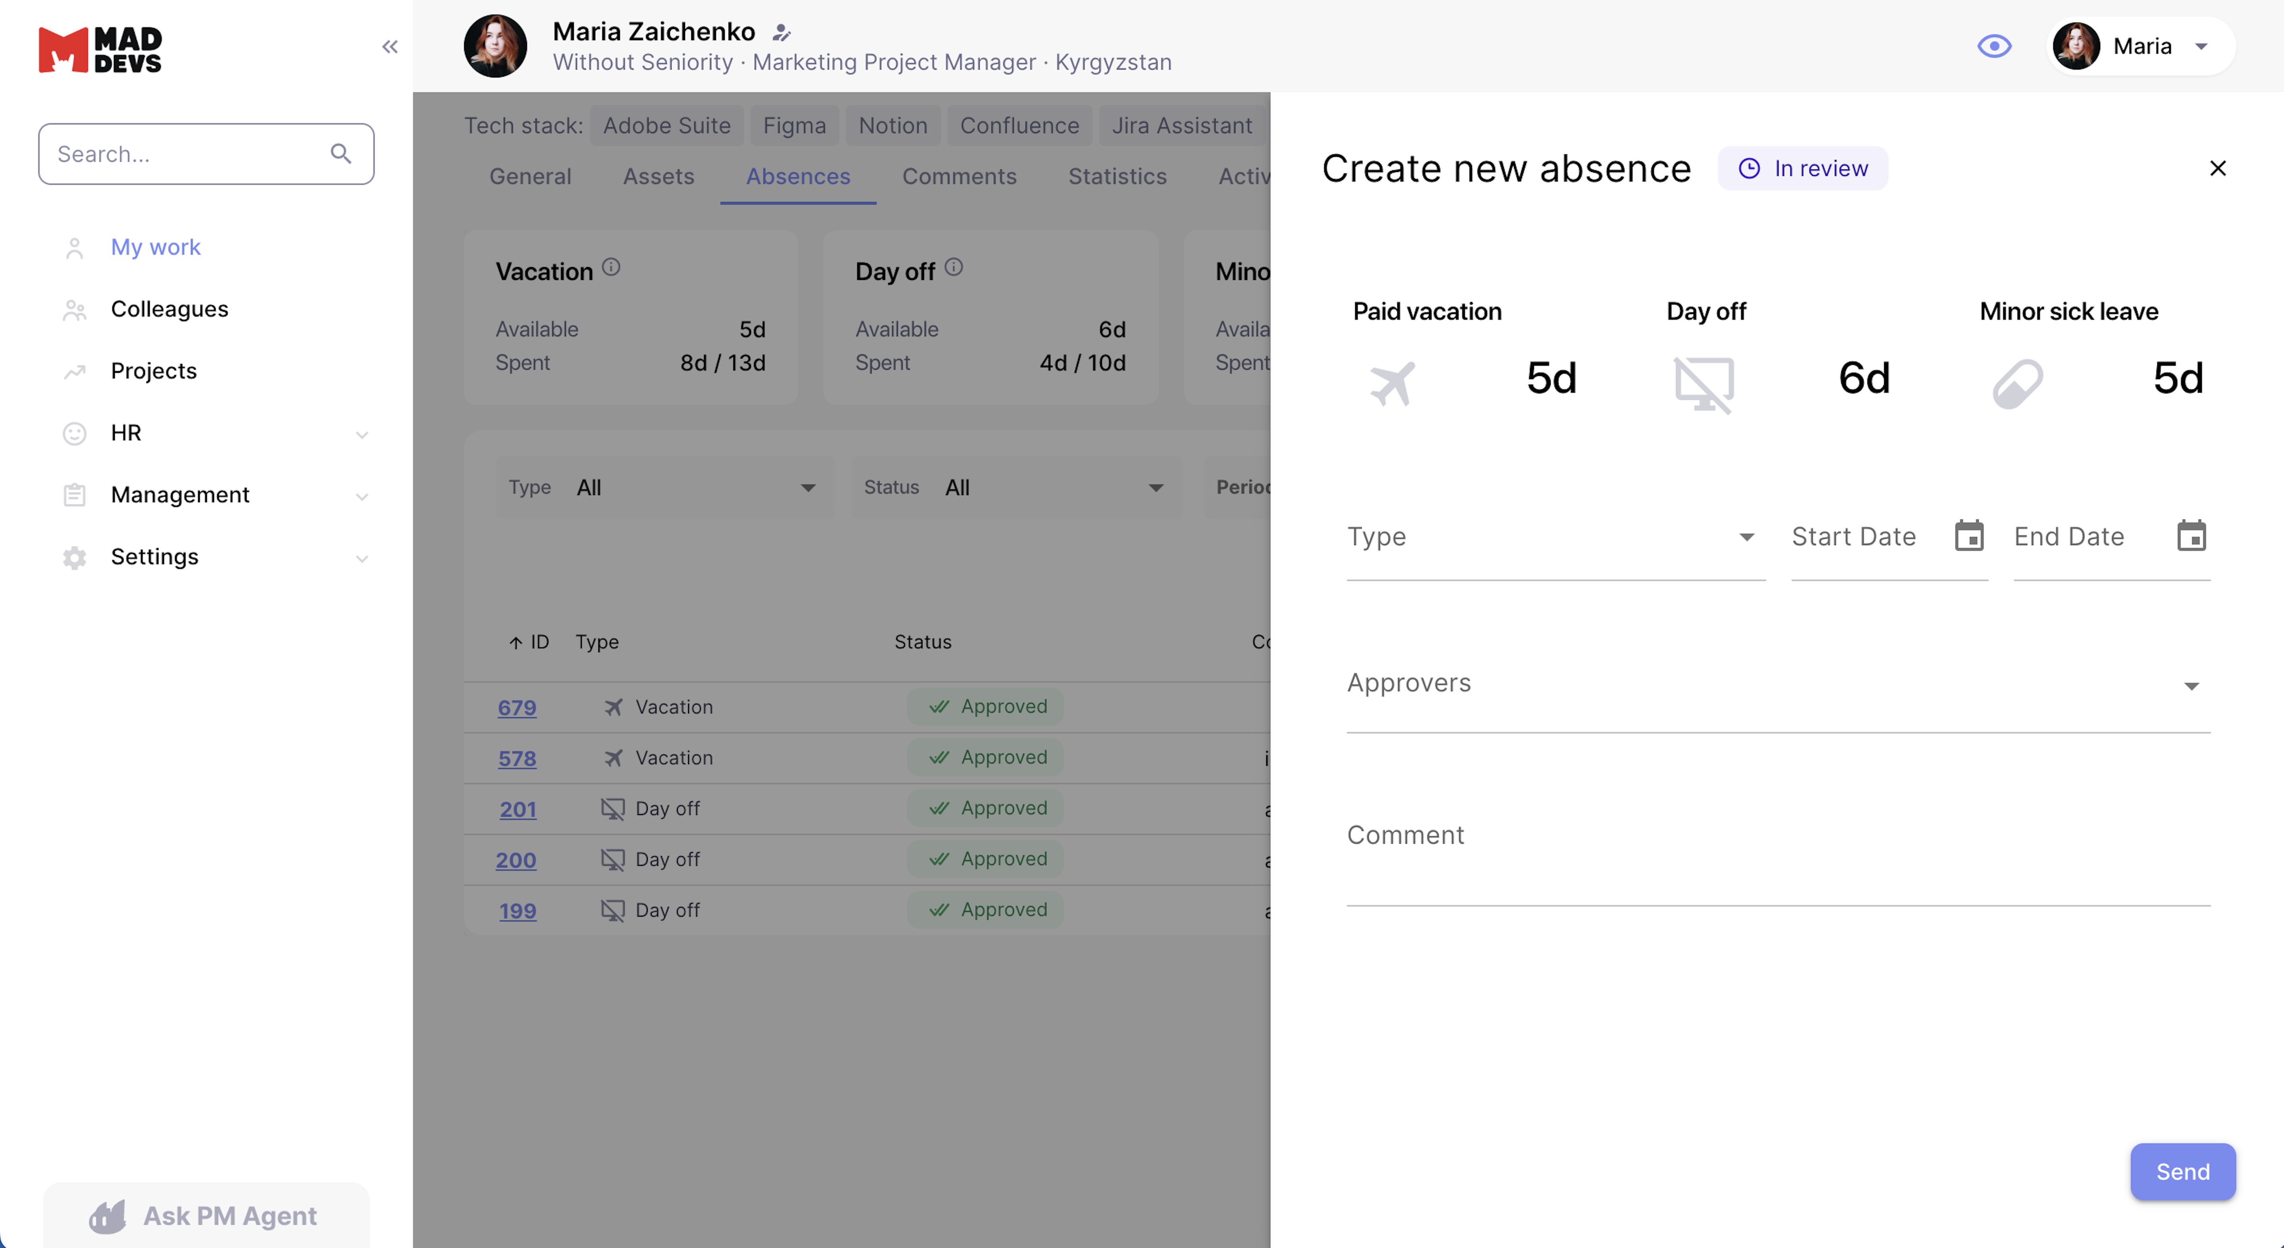Click Maria Zaichenko profile avatar
2284x1248 pixels.
click(x=495, y=46)
